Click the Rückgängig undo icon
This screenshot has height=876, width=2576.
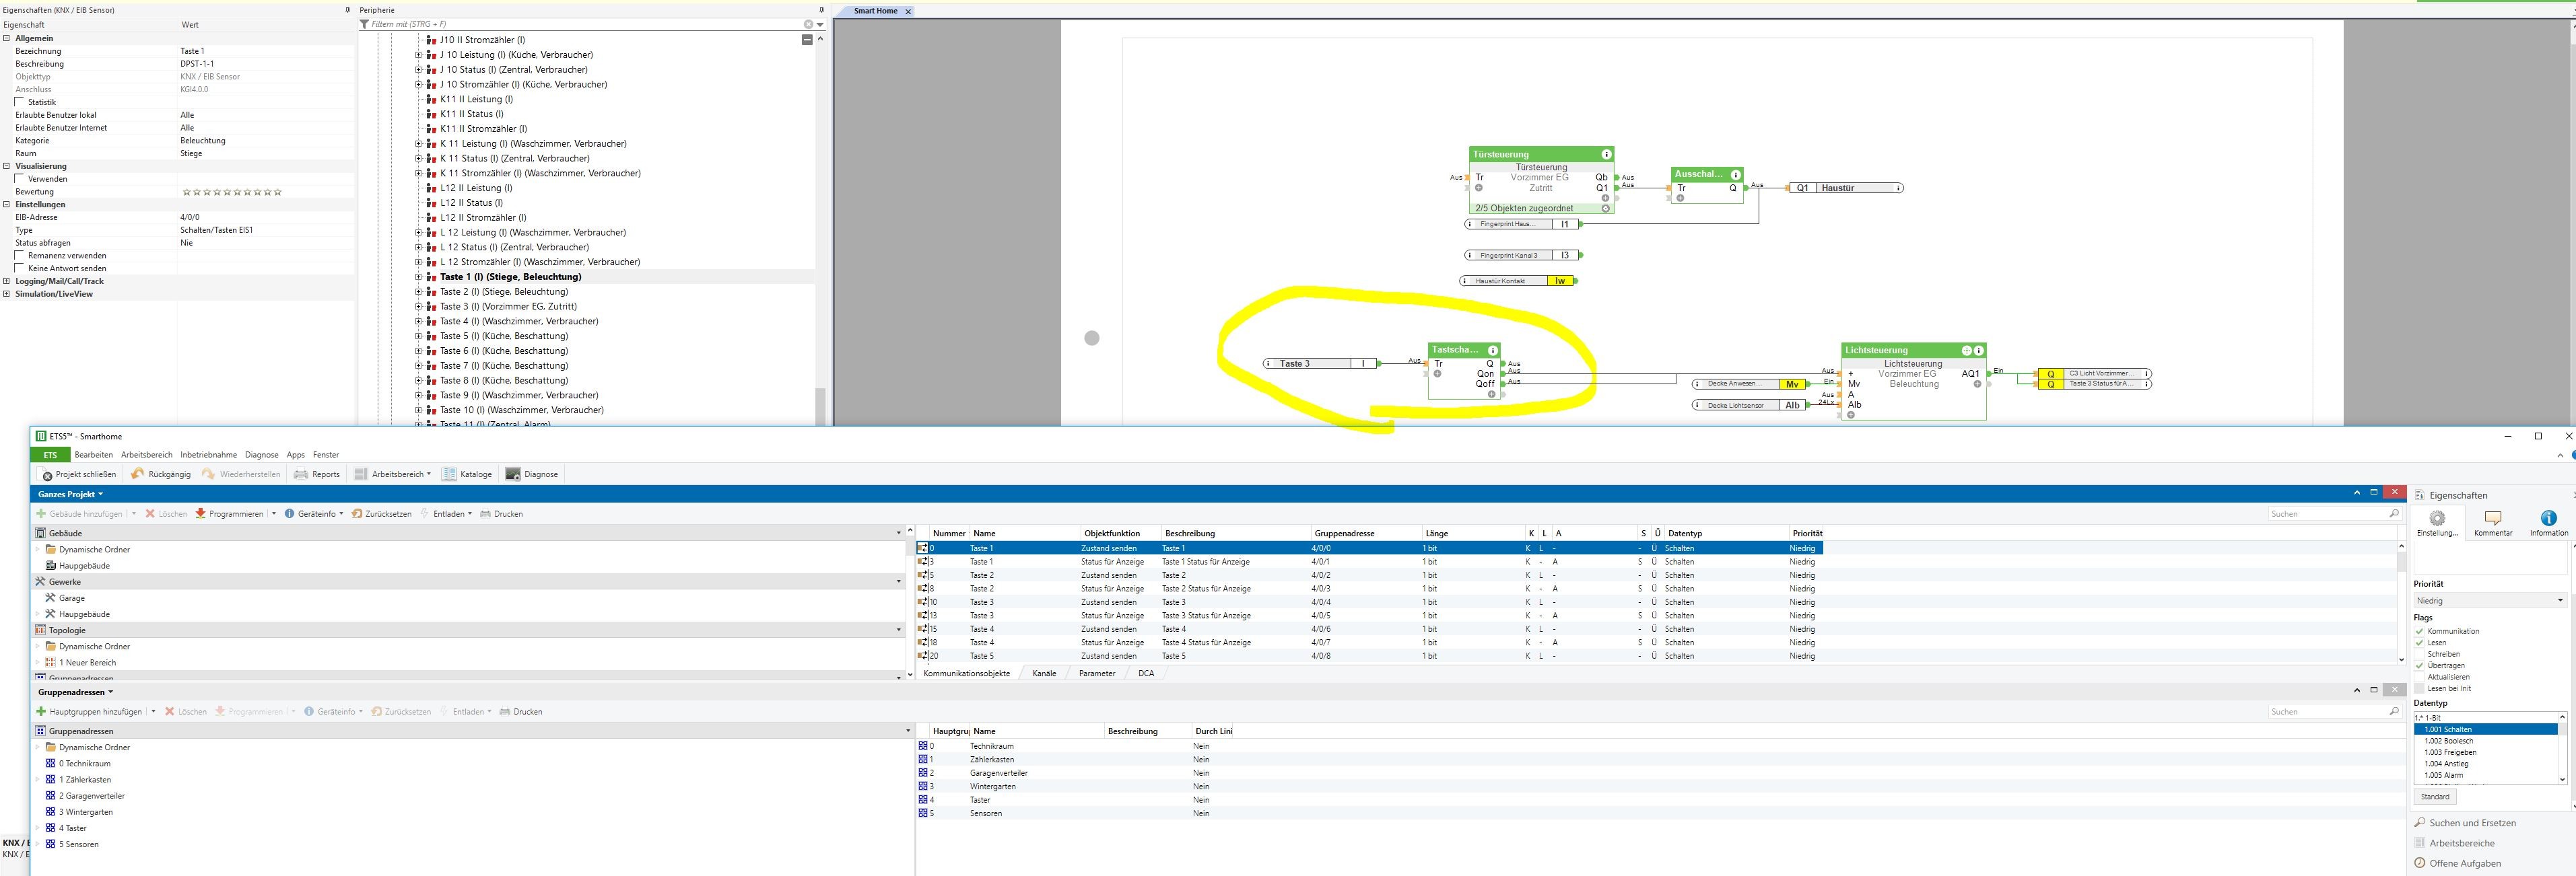[138, 474]
